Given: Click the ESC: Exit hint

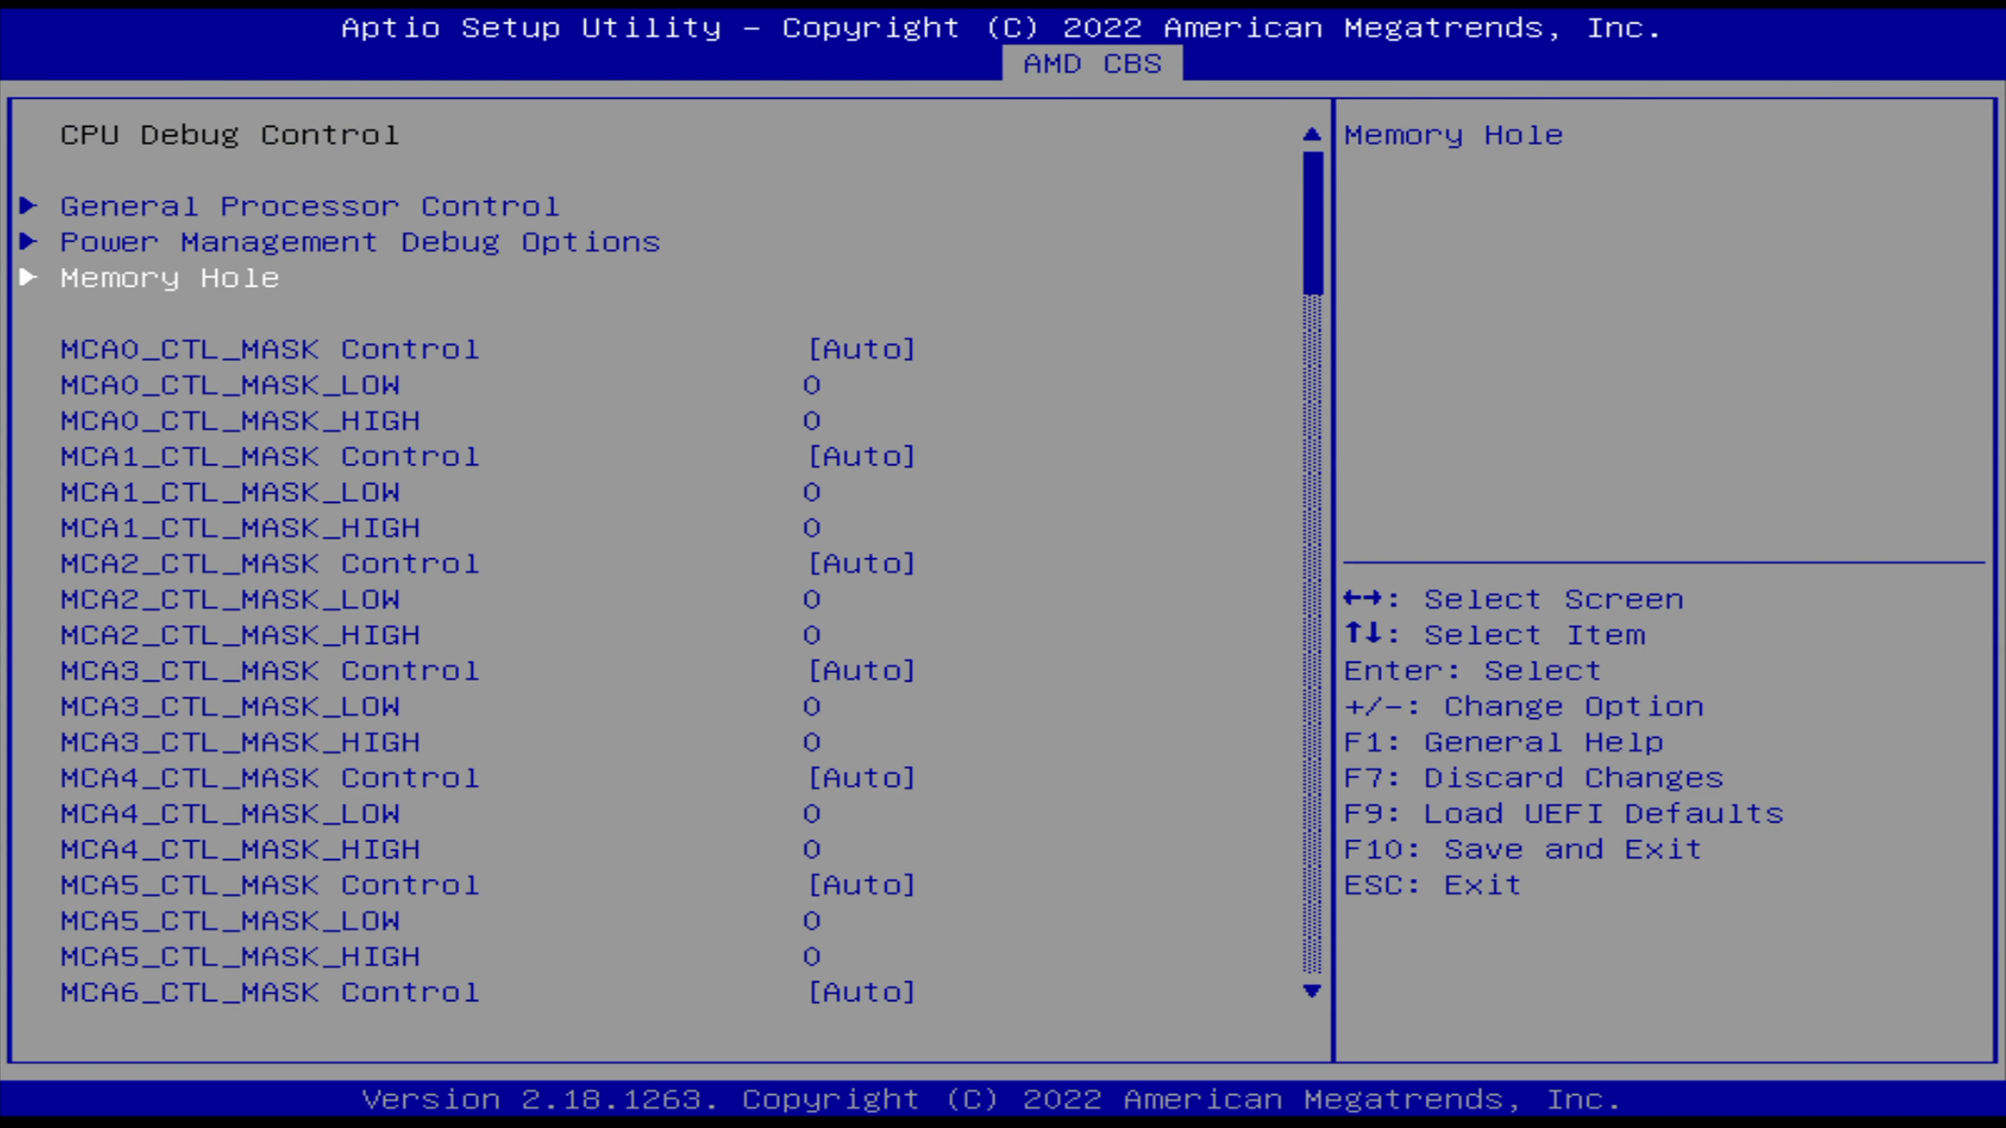Looking at the screenshot, I should 1433,885.
